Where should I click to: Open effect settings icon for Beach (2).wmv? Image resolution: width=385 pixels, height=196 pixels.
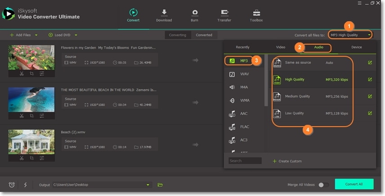(42, 158)
